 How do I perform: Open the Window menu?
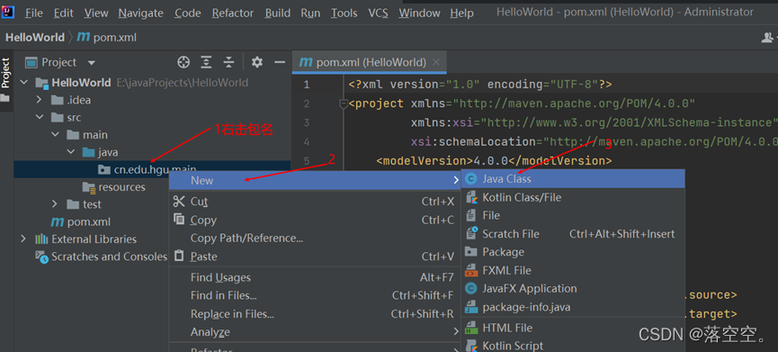point(419,13)
